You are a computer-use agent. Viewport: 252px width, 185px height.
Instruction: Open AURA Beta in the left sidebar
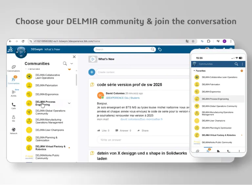coord(13,93)
